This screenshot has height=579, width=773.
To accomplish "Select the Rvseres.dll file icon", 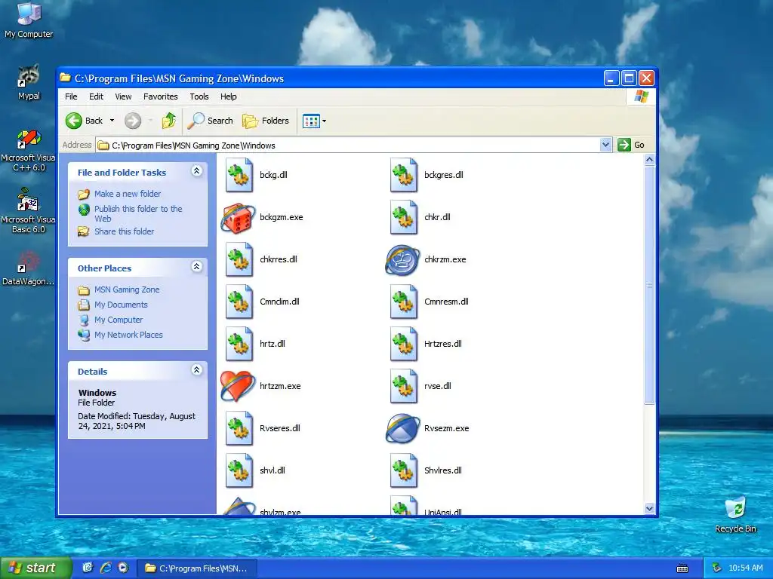I will [239, 428].
